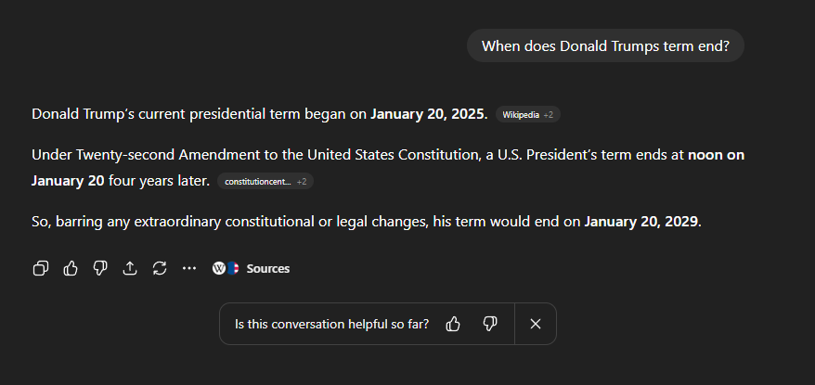Rate conversation helpful with thumbs up

(x=453, y=324)
